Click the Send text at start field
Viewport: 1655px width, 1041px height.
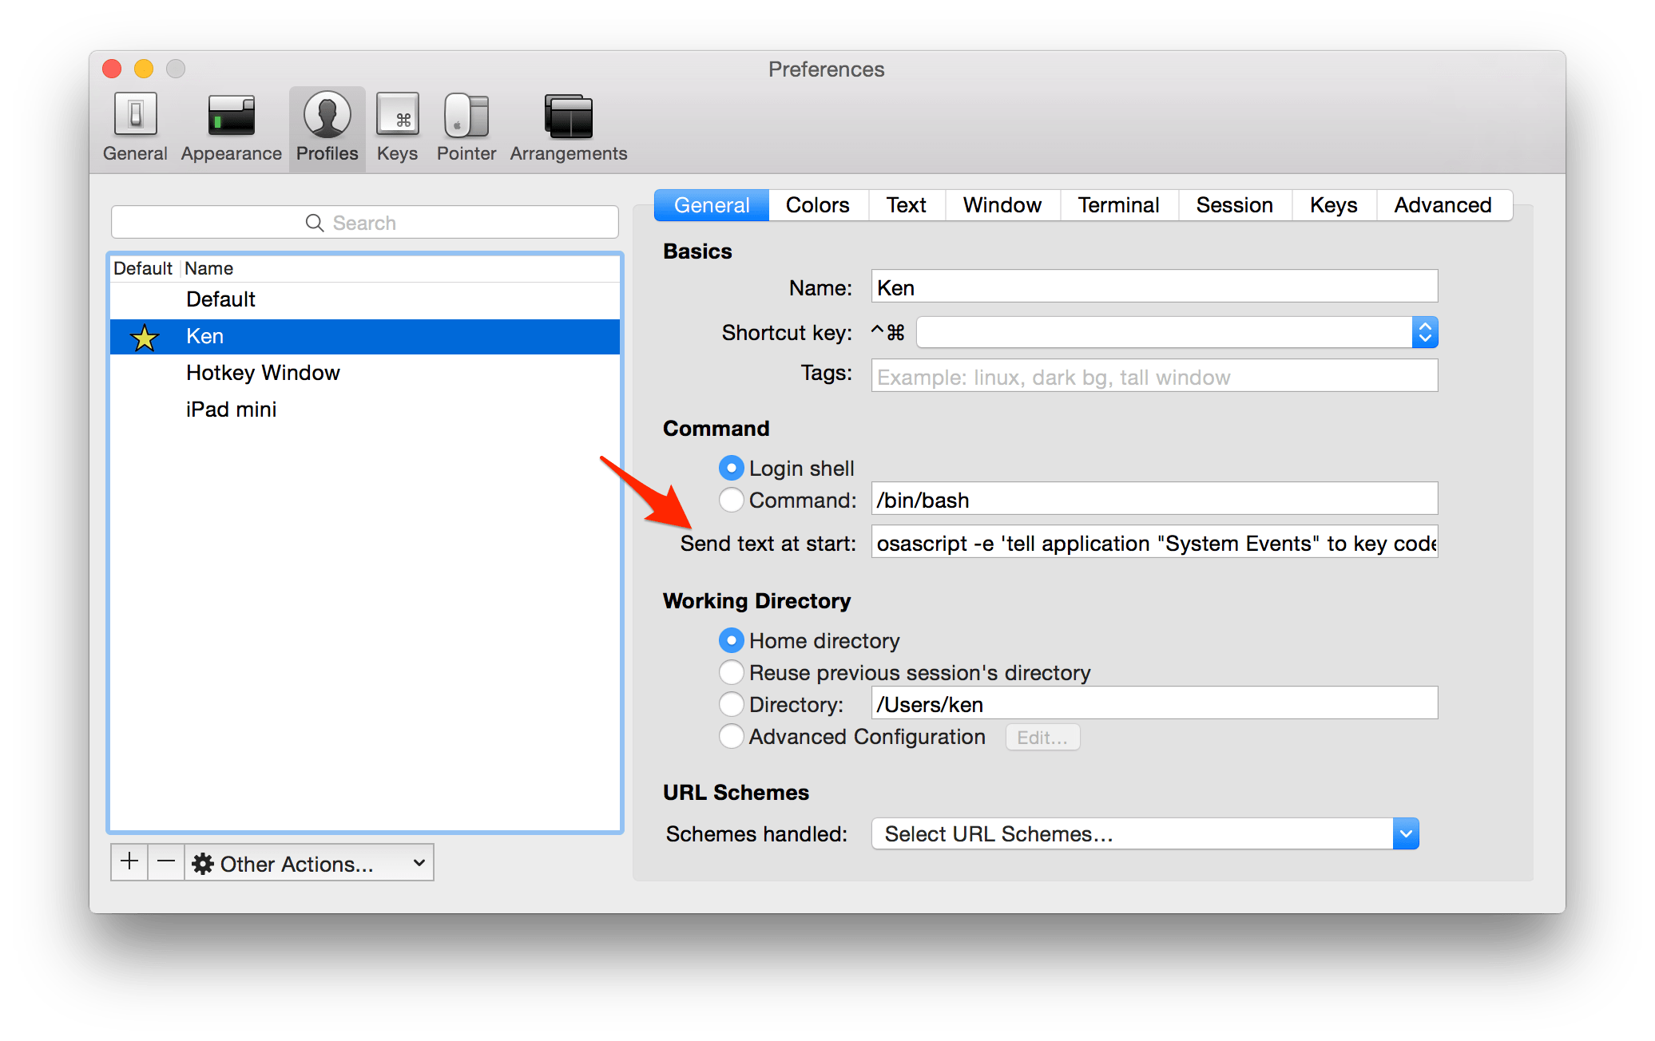point(1154,543)
